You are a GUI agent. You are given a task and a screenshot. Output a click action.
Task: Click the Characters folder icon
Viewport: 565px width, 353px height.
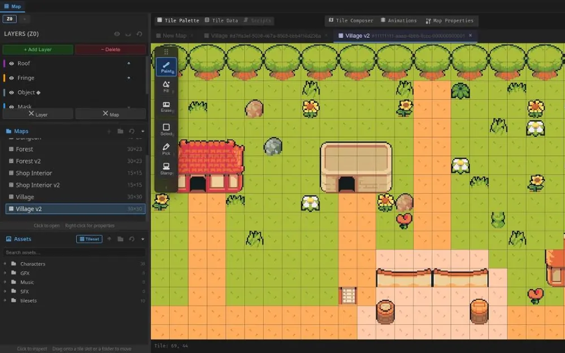[14, 264]
